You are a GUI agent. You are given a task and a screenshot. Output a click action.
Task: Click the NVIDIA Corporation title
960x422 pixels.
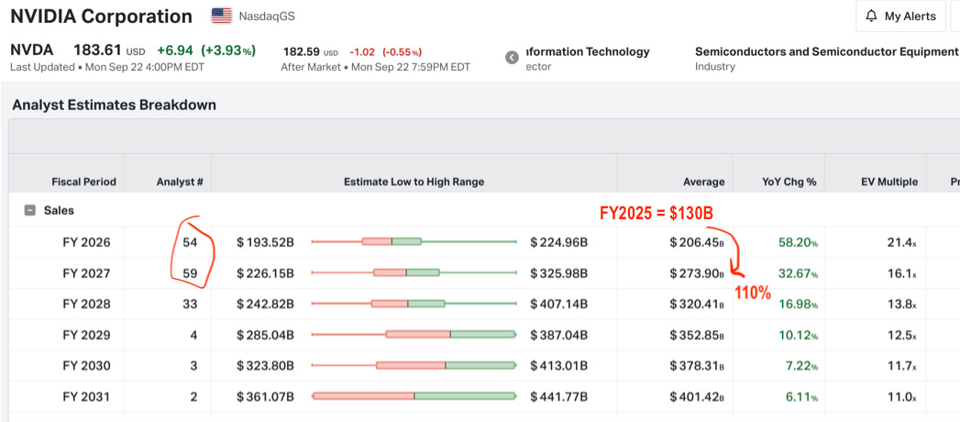pos(102,17)
